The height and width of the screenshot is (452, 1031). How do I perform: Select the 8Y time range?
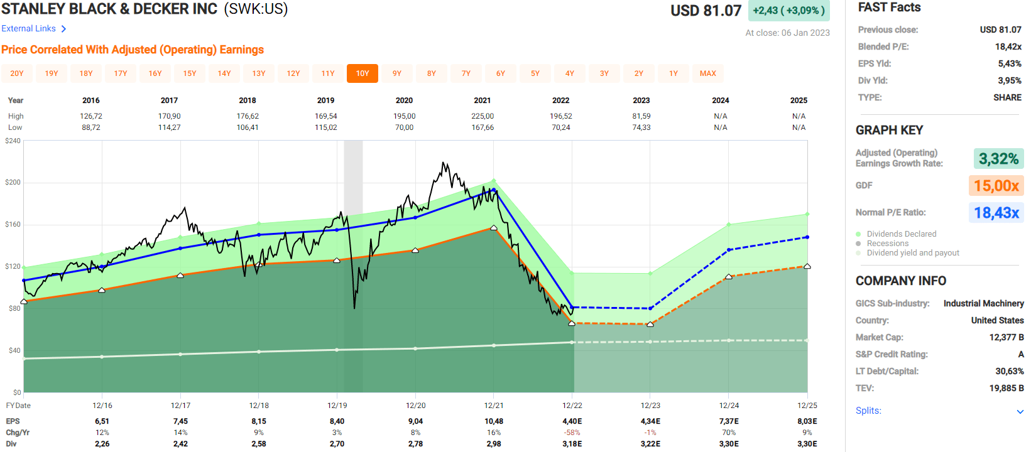click(432, 73)
